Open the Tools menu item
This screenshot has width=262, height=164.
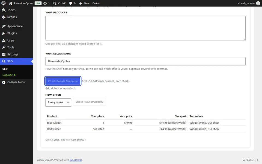16,47
